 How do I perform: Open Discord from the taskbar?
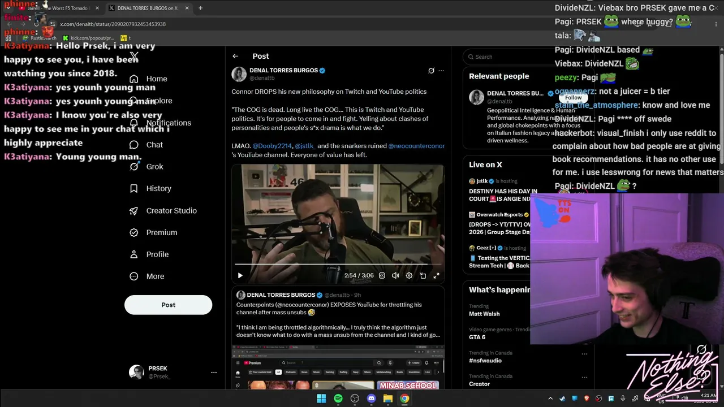click(371, 399)
